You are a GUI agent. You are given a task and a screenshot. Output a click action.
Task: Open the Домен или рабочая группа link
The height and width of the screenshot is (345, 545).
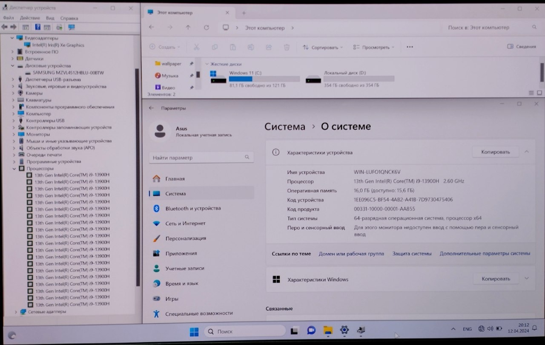[351, 254]
